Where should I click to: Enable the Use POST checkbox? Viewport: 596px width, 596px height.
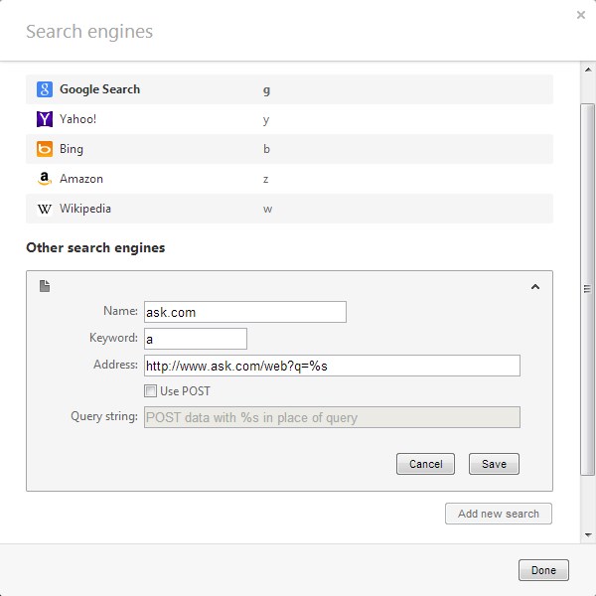click(x=150, y=390)
